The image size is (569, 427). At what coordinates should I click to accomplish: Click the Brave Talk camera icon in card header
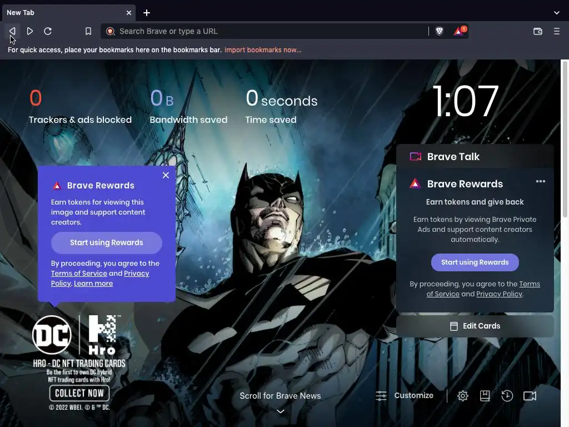[x=416, y=156]
